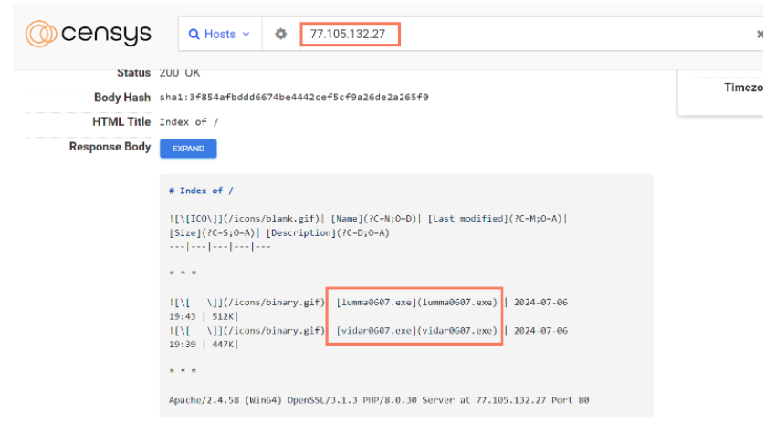Click the Status field label

tap(133, 73)
